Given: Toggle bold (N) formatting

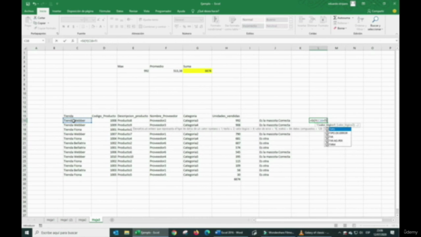Looking at the screenshot, I should pyautogui.click(x=63, y=26).
